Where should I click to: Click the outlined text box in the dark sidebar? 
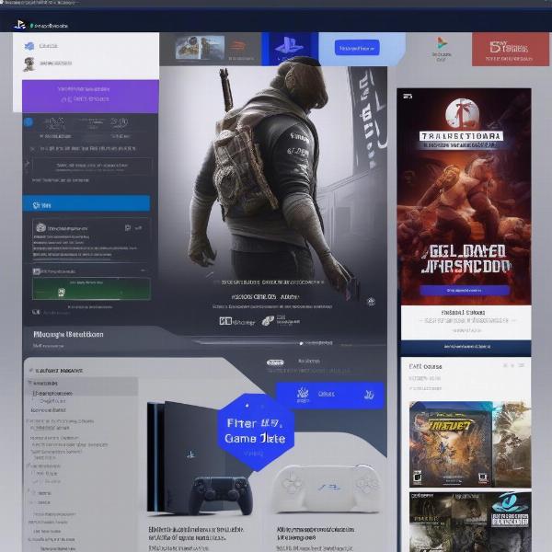point(92,165)
